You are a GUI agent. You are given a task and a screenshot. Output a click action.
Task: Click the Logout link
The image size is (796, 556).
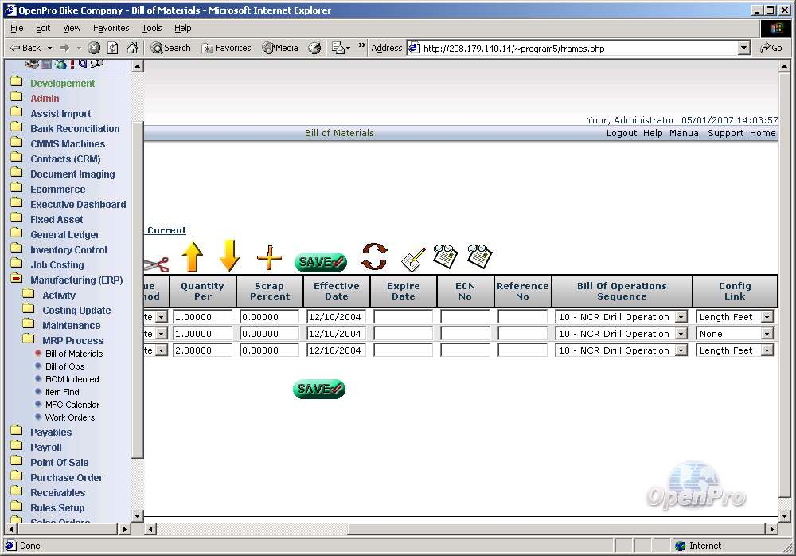click(621, 133)
